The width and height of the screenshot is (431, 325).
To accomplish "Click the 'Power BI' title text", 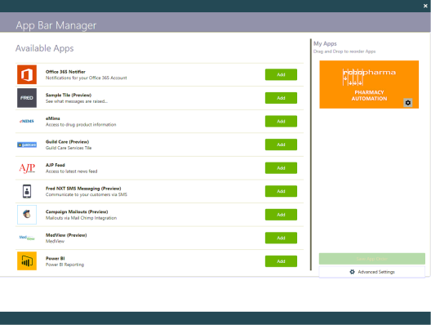I will click(56, 259).
